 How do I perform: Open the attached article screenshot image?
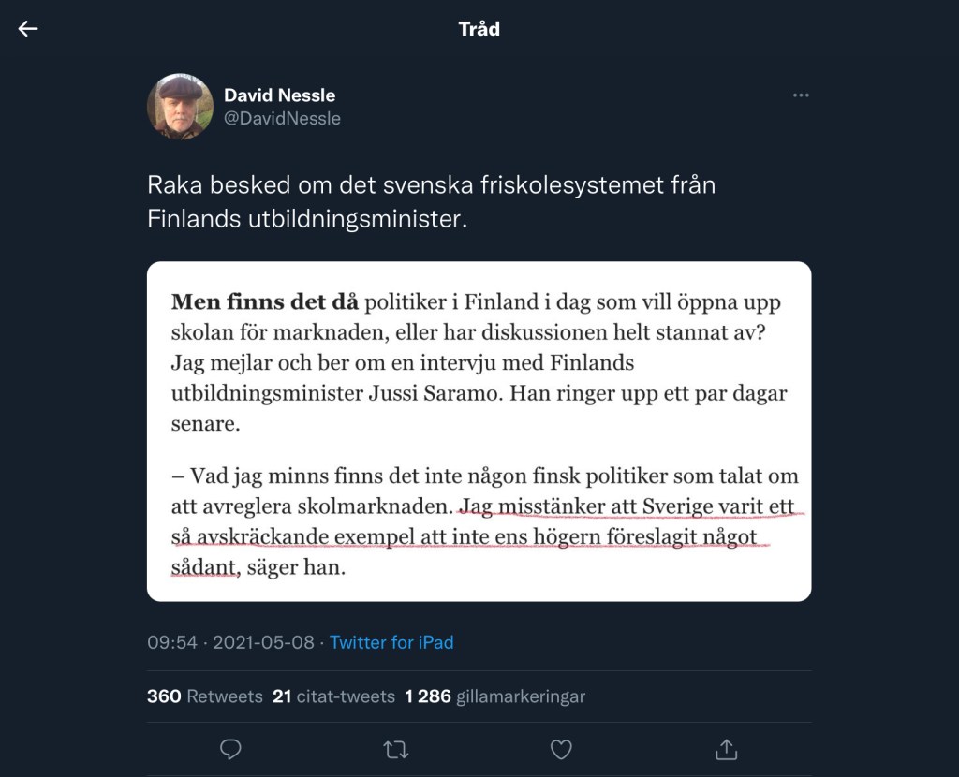pos(479,431)
